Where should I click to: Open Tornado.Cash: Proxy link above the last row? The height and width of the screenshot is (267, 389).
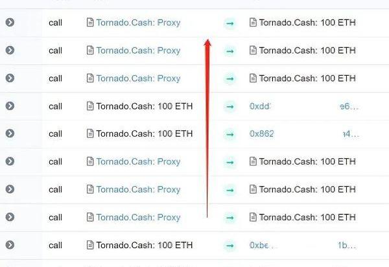(x=138, y=217)
